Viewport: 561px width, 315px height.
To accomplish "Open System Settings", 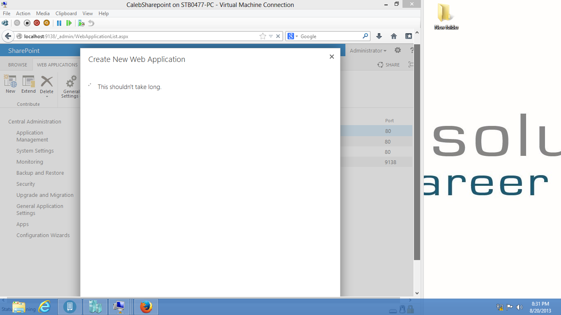I will [35, 151].
